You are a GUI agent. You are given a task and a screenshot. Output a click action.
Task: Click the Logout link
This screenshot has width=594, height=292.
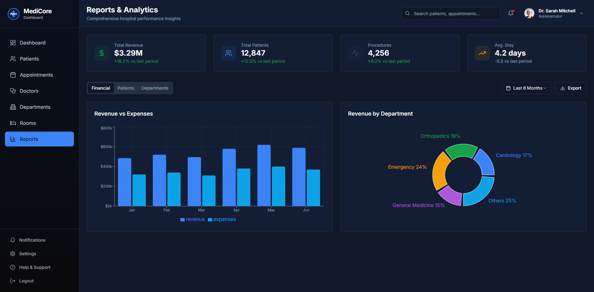(x=39, y=281)
